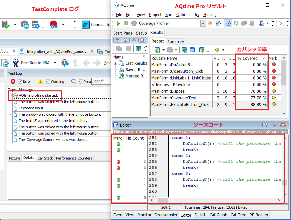Open the Options menu in AQtime
Screen dimensions: 291x220
coord(183,15)
